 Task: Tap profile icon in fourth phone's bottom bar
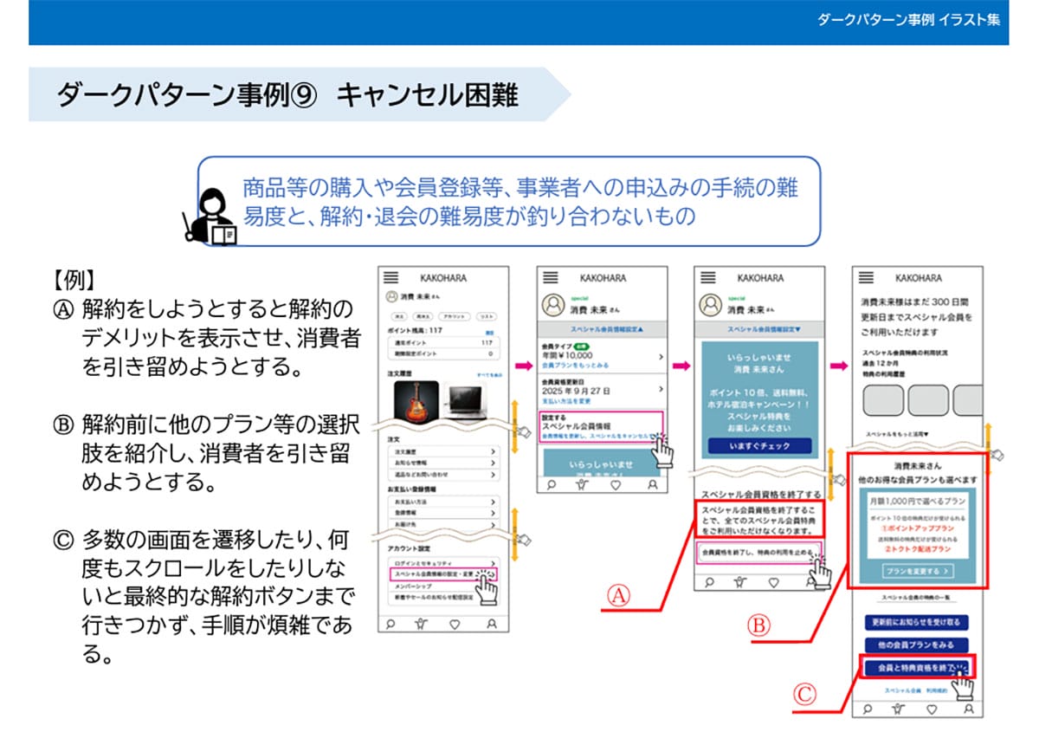tap(968, 708)
